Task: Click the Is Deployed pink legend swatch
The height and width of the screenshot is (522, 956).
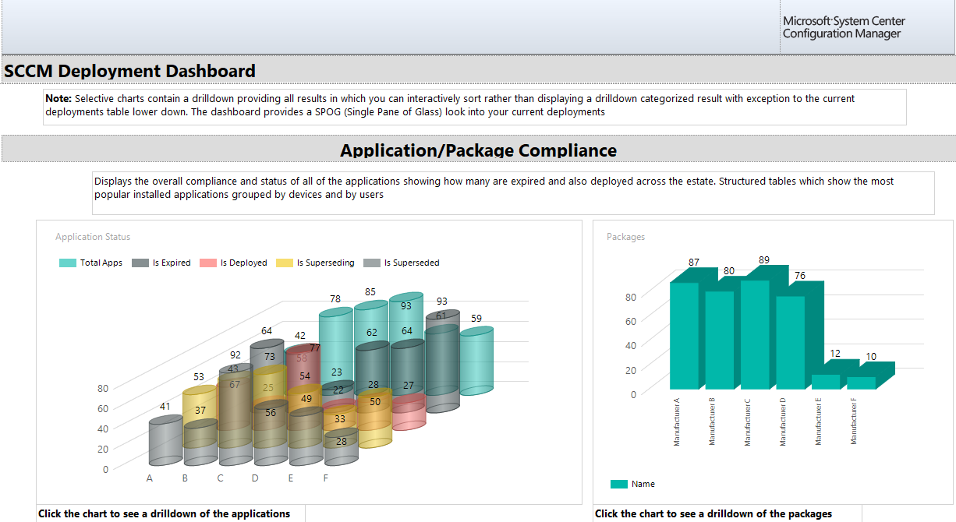Action: coord(208,263)
